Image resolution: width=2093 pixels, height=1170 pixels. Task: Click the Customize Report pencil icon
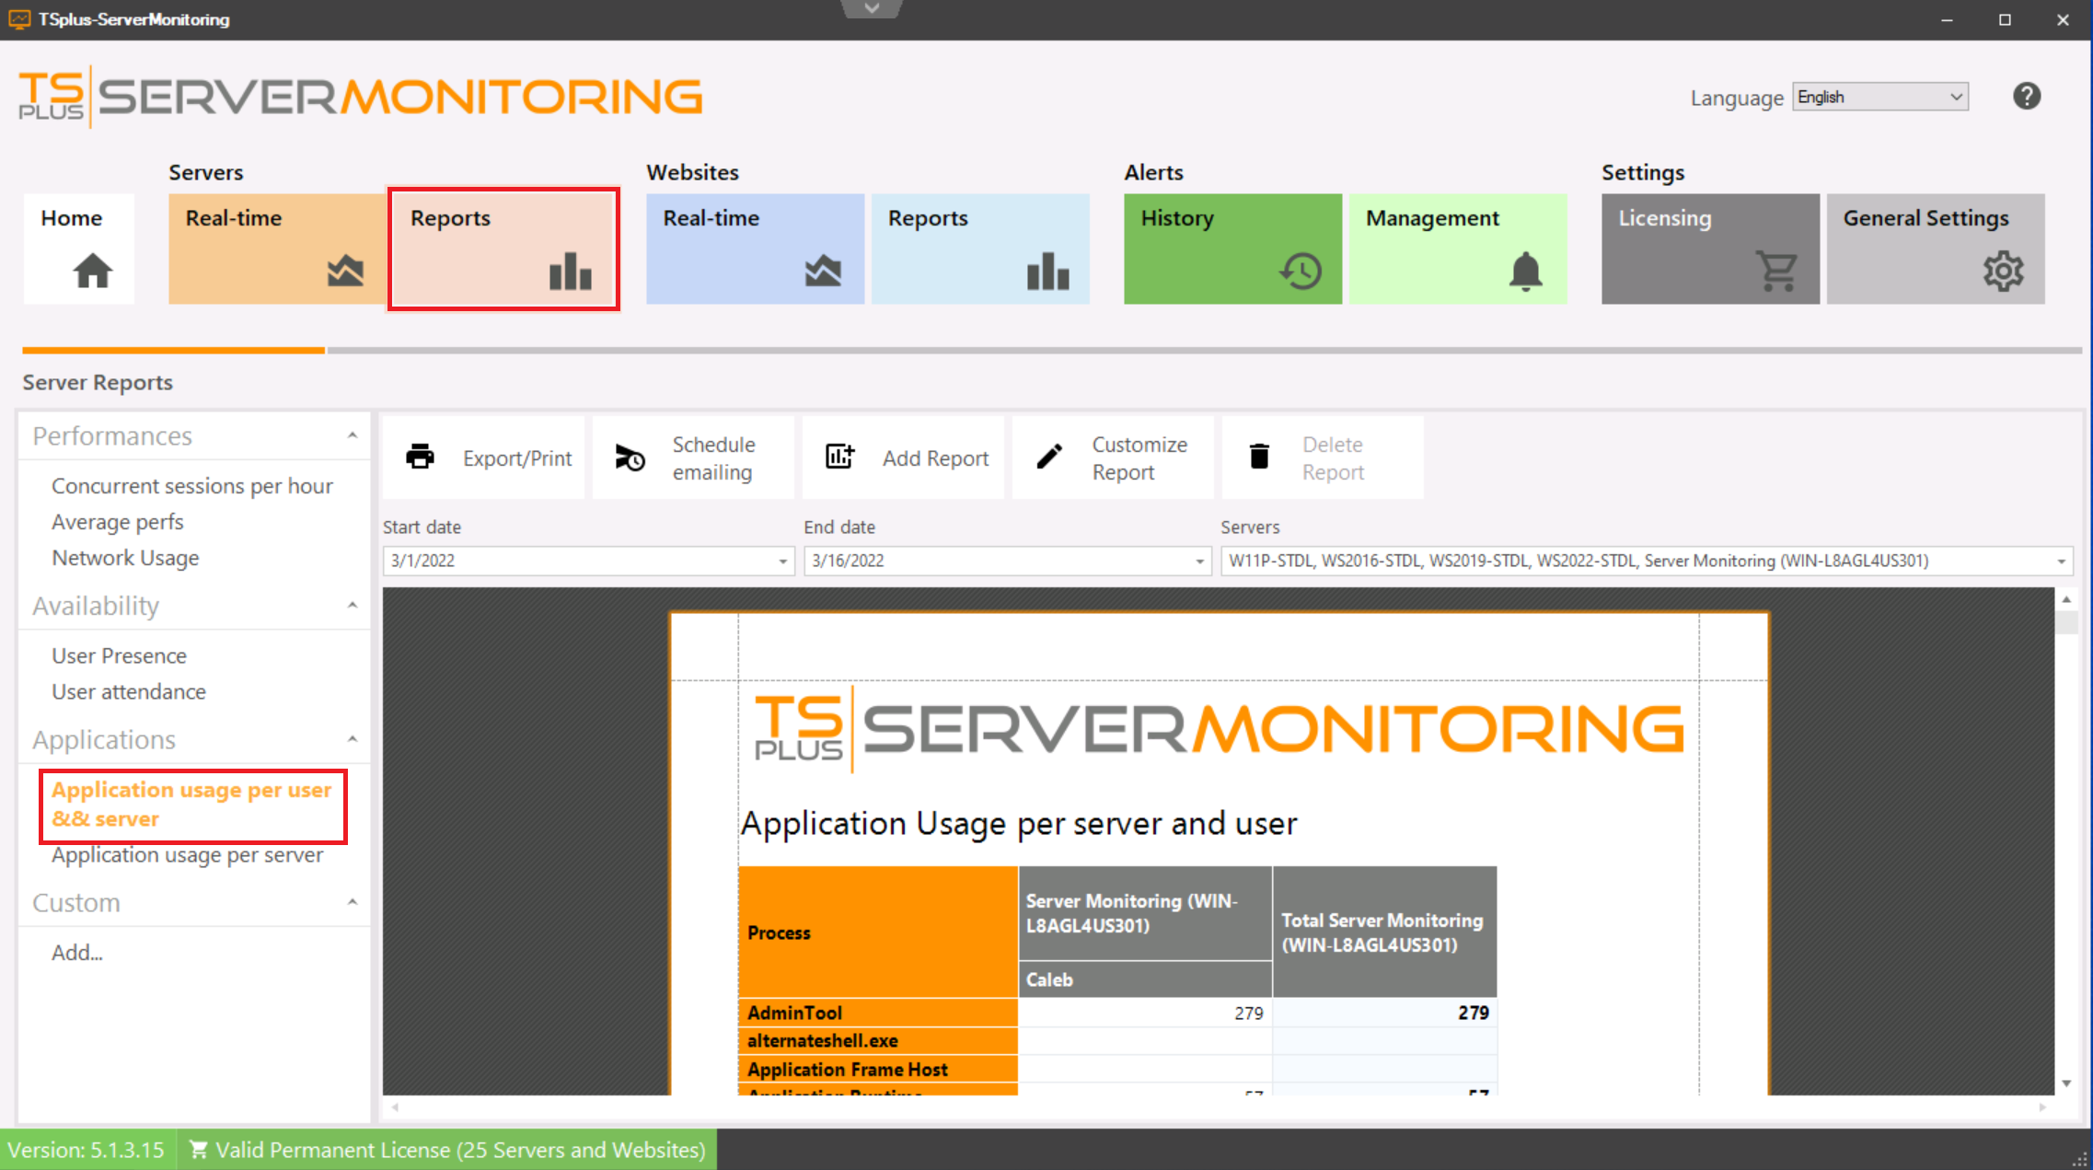click(1048, 457)
